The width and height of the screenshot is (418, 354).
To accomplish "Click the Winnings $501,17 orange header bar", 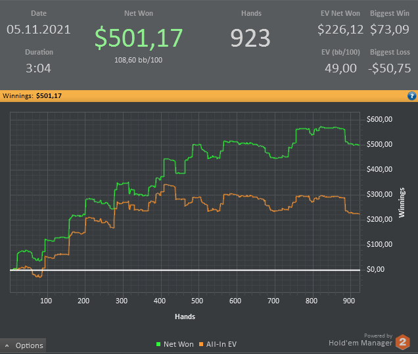I will pyautogui.click(x=209, y=96).
